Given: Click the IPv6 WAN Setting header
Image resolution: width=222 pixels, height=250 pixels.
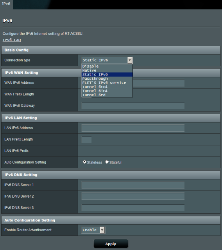Looking at the screenshot, I should click(111, 73).
